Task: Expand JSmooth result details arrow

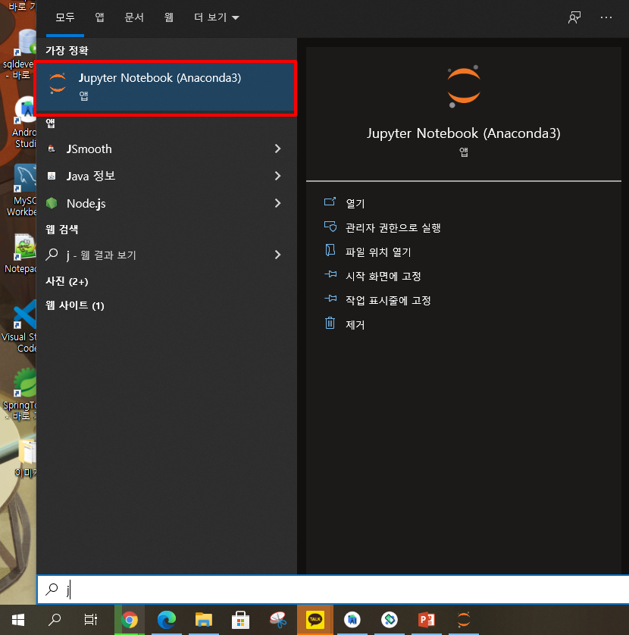Action: [278, 149]
